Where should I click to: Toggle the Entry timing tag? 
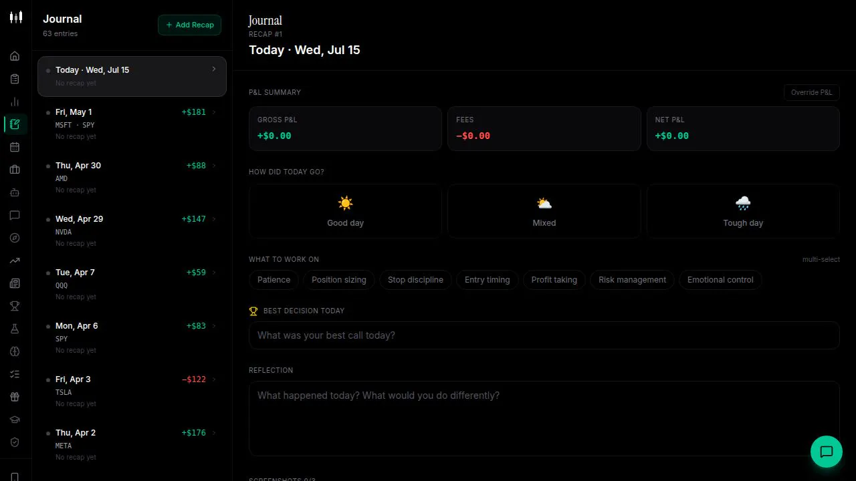coord(488,280)
